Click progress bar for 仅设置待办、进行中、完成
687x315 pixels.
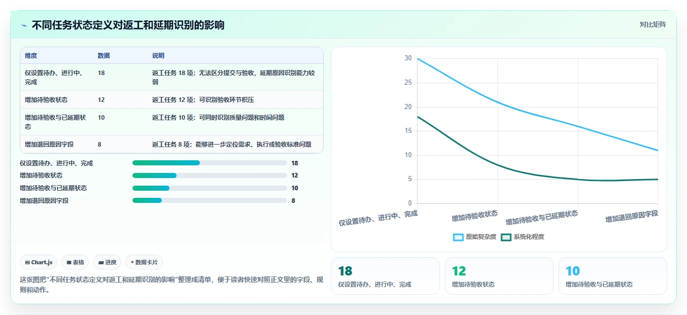point(210,163)
